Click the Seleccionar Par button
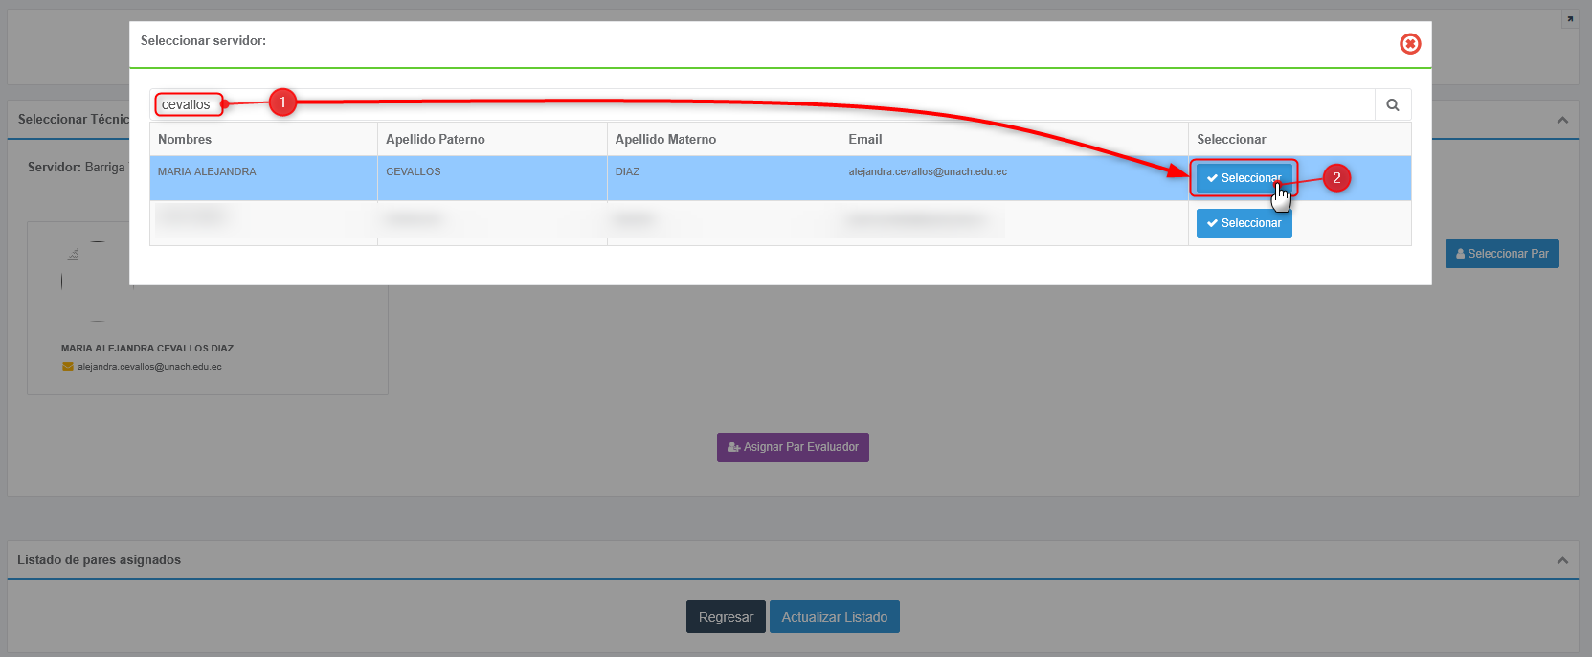The image size is (1592, 657). coord(1501,254)
